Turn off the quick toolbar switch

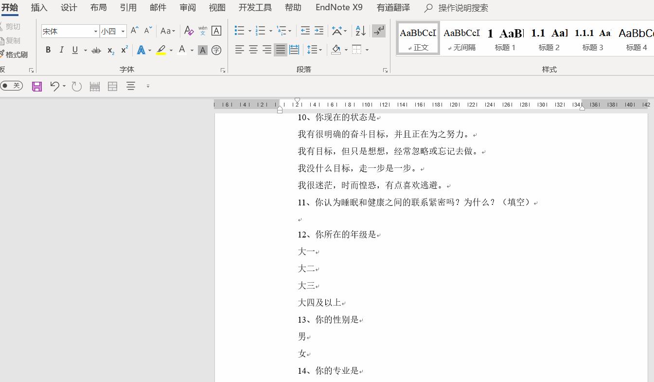11,86
